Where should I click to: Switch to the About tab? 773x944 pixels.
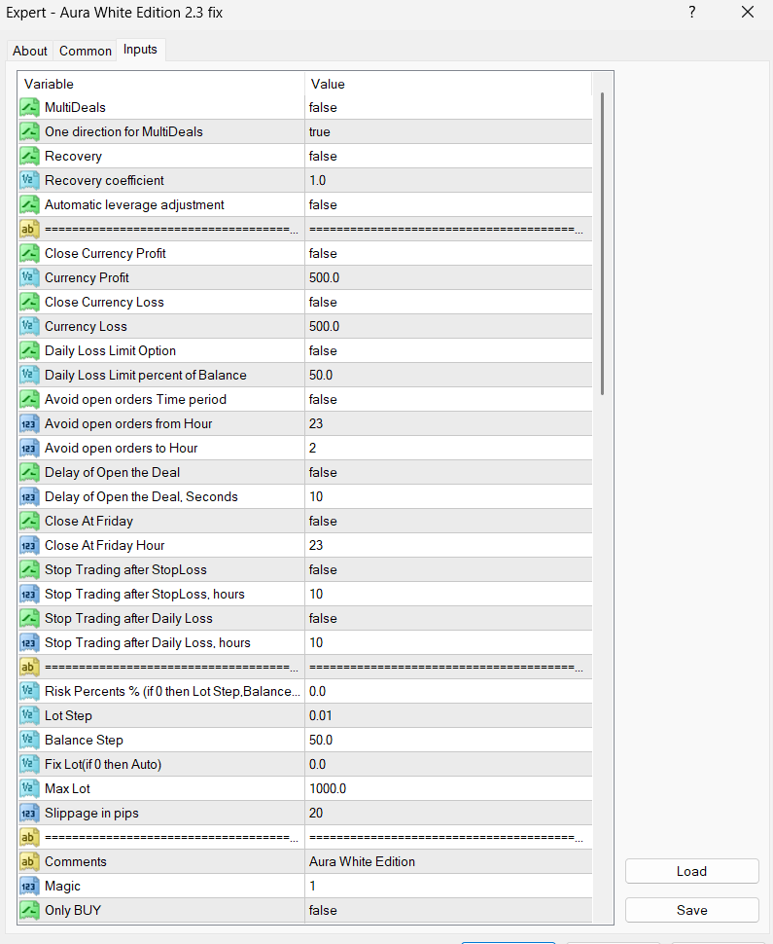pos(30,51)
